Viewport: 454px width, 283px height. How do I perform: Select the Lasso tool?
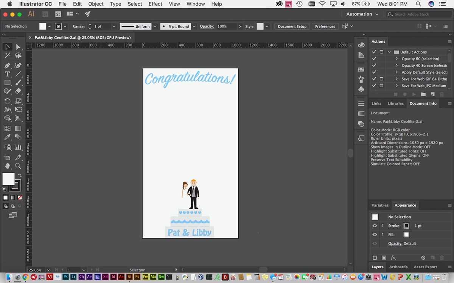click(x=18, y=56)
